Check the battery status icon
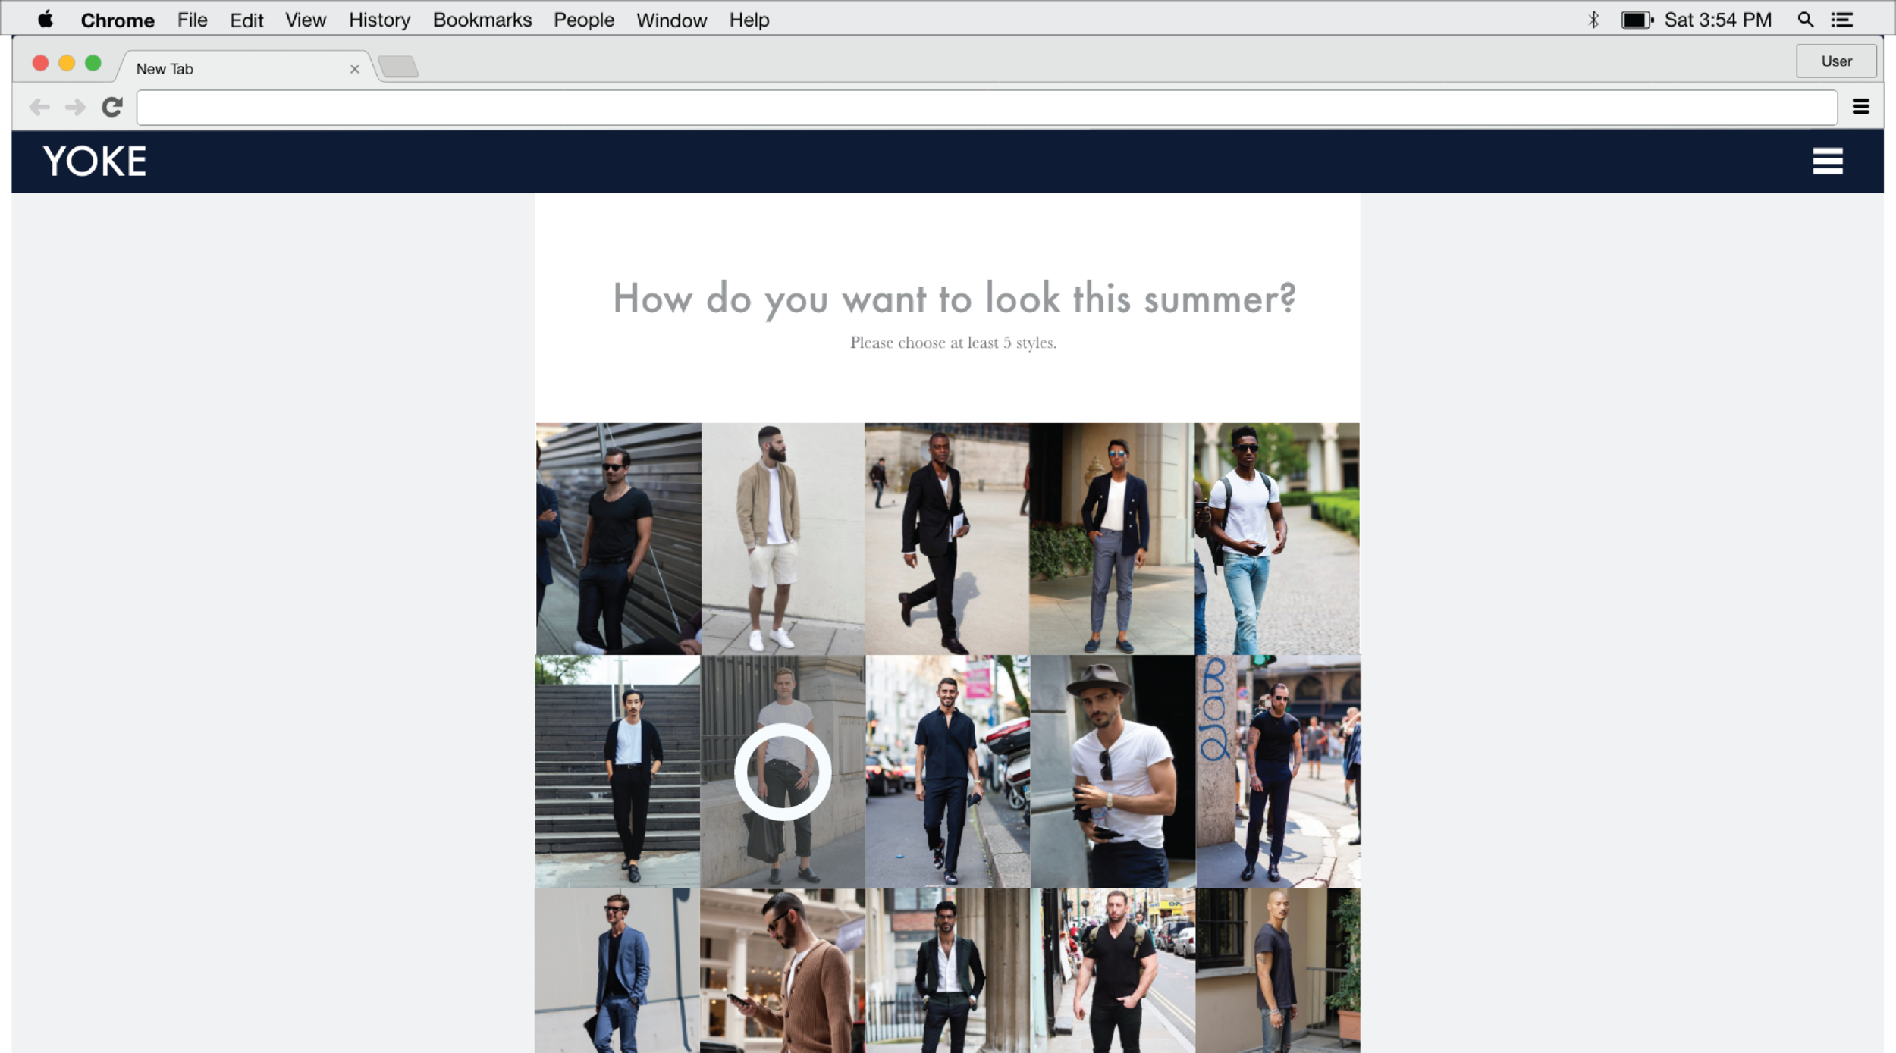Screen dimensions: 1896x1053 [x=1637, y=20]
